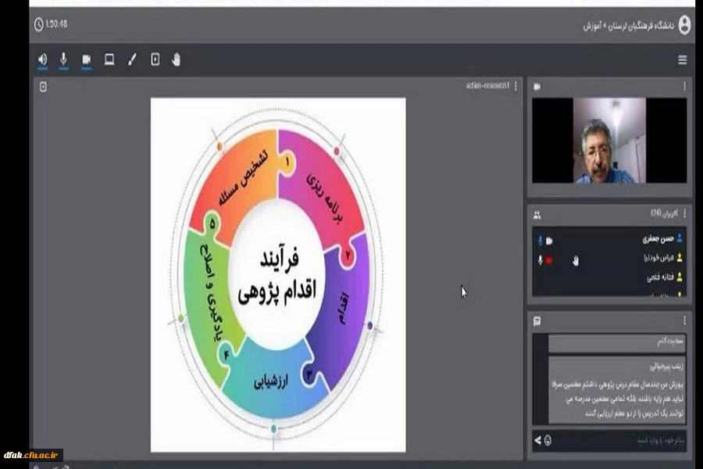Open the chat pod options menu
This screenshot has height=469, width=703.
685,320
